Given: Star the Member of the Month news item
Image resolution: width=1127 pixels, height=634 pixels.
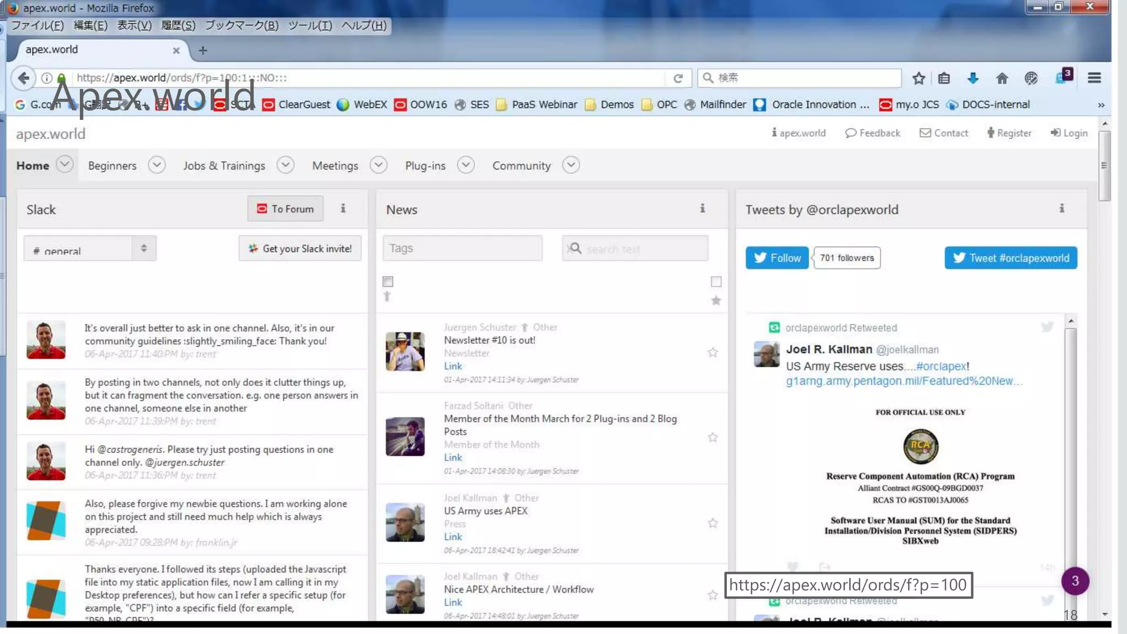Looking at the screenshot, I should point(713,438).
